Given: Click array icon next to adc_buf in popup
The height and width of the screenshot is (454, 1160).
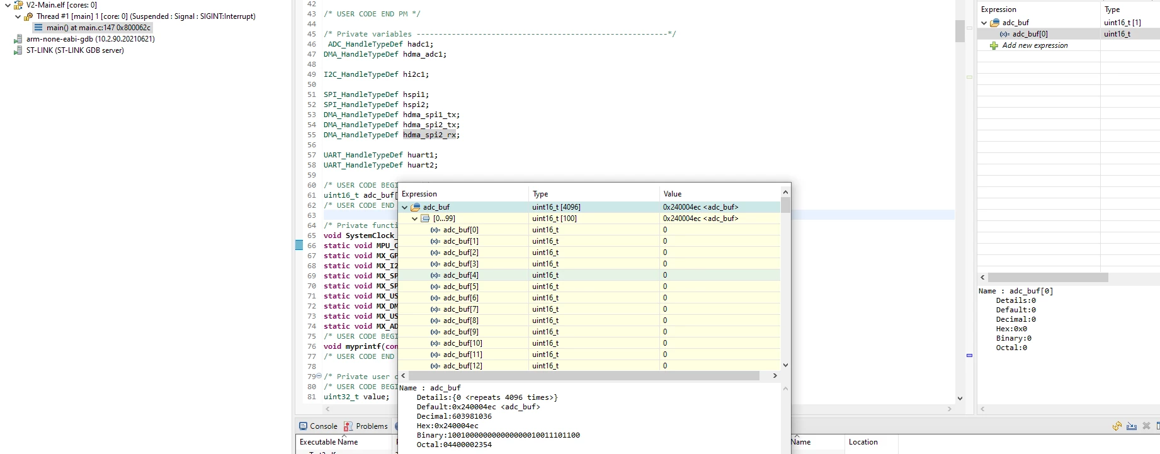Looking at the screenshot, I should click(416, 207).
